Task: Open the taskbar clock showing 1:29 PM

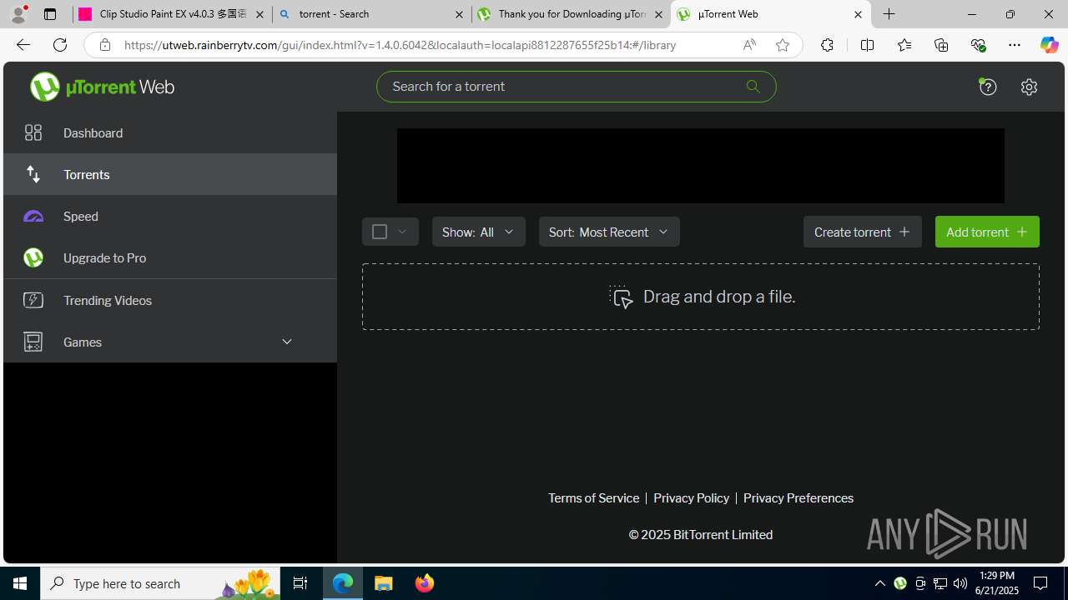Action: (997, 583)
